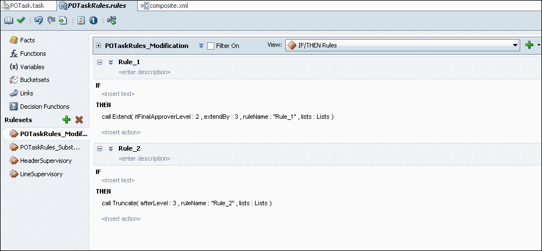
Task: Click the double chevron next to Rule_2
Action: point(111,148)
